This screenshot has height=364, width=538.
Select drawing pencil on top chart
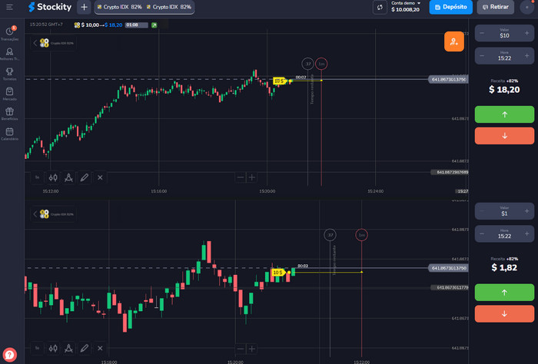click(x=85, y=177)
